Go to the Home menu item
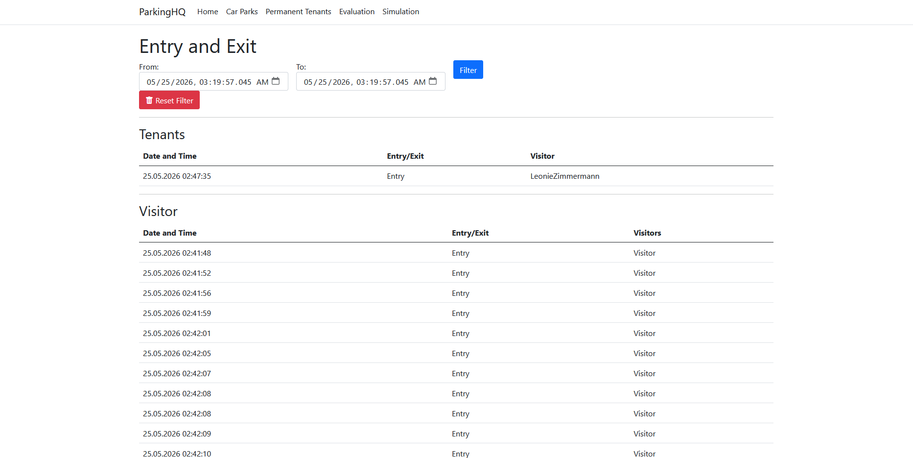The image size is (913, 458). [x=208, y=12]
